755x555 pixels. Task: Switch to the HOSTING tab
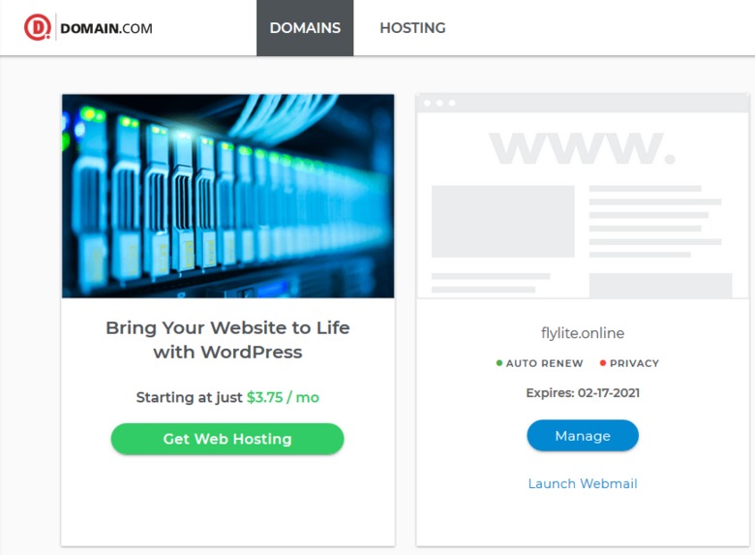(x=412, y=28)
